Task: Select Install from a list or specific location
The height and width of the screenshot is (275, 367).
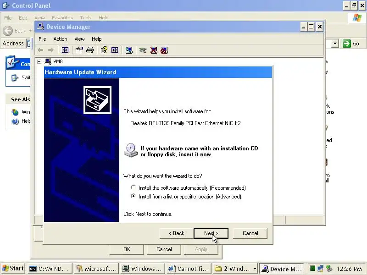Action: [x=133, y=196]
